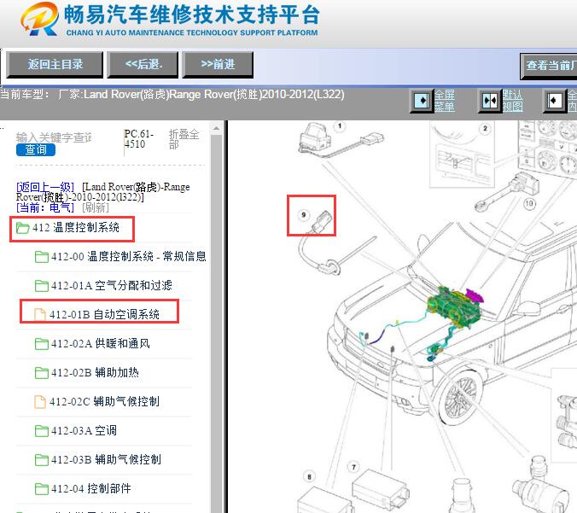Select document 412-01B 自动空调系统
This screenshot has height=513, width=577.
click(104, 315)
